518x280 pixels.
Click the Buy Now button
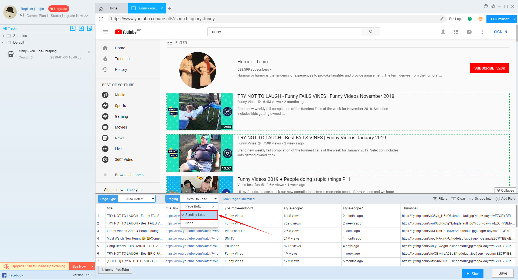coord(79,266)
